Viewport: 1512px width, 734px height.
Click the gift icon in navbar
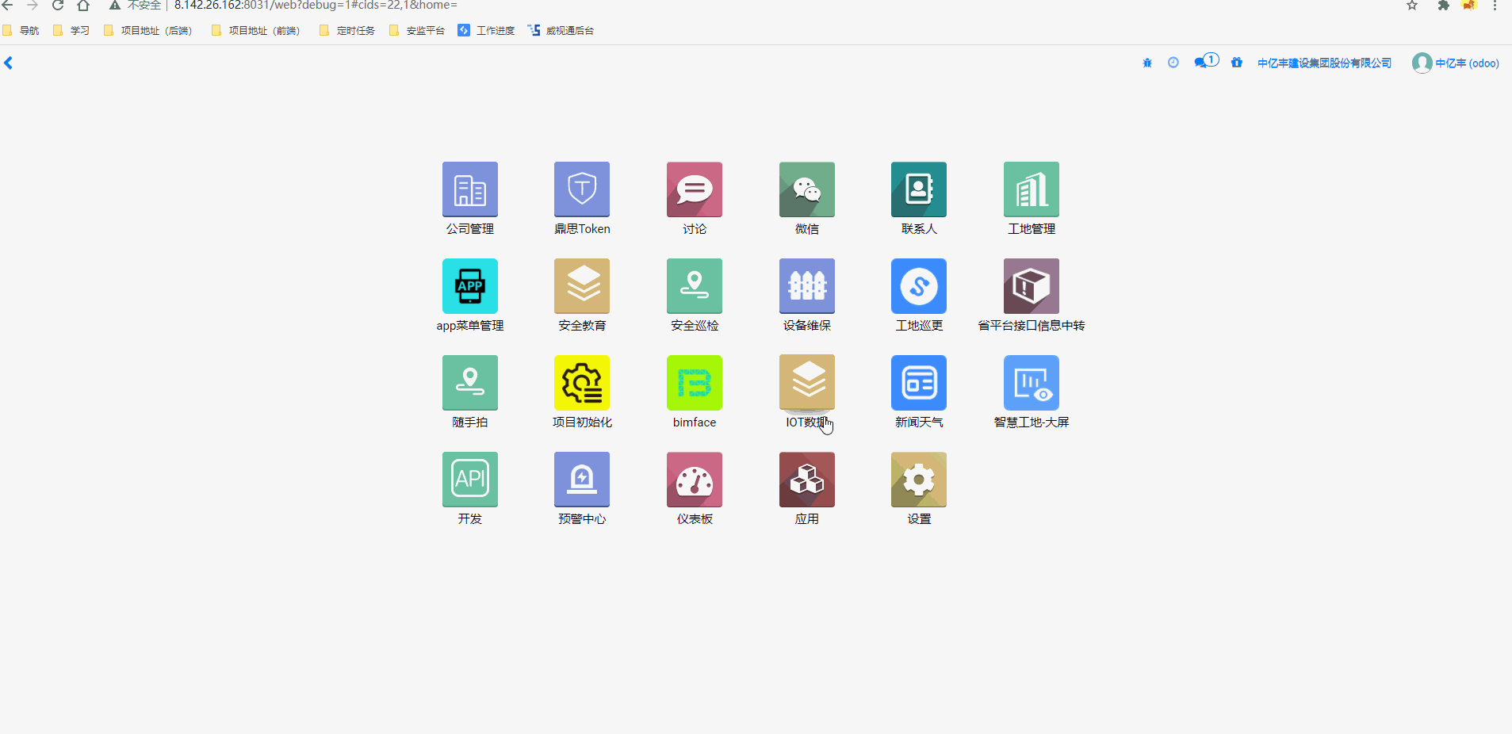[x=1237, y=63]
